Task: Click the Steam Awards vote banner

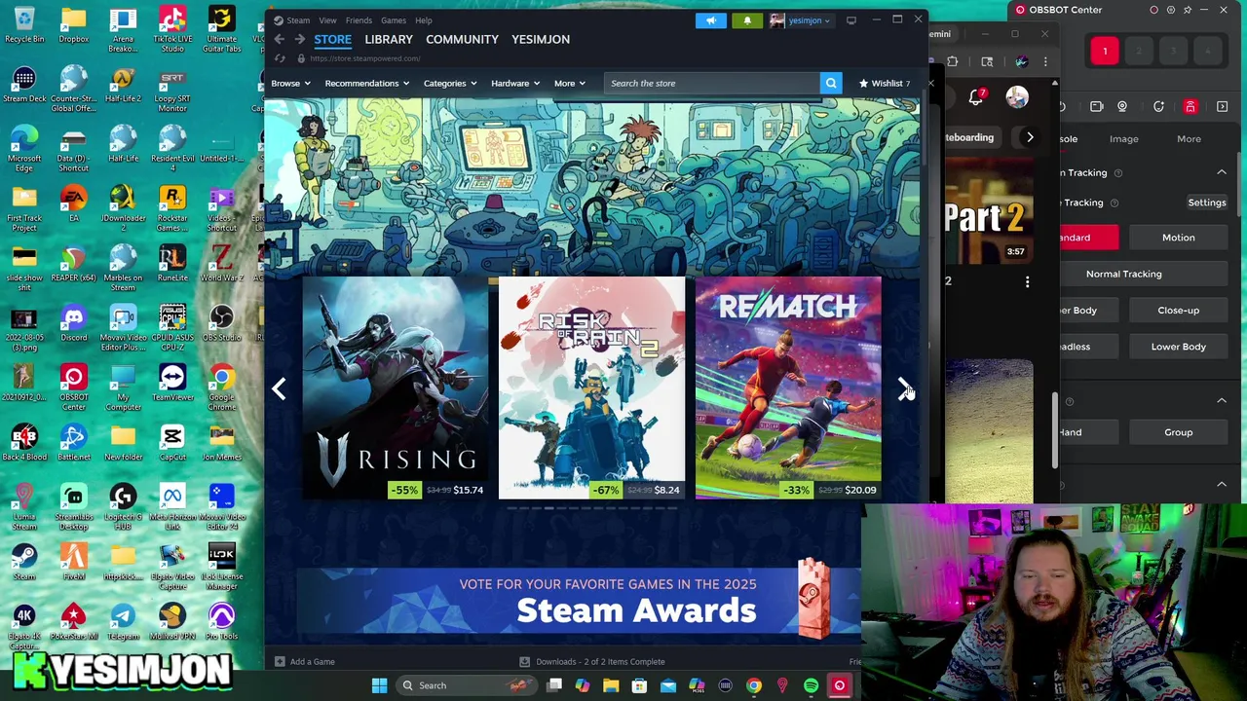Action: [579, 601]
